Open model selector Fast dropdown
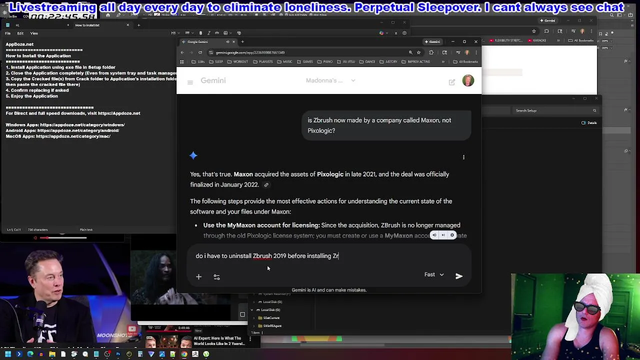Image resolution: width=640 pixels, height=360 pixels. (x=434, y=274)
